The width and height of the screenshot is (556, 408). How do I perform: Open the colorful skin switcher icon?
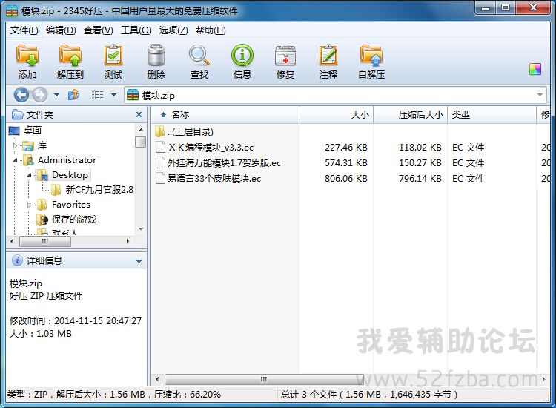tap(535, 69)
